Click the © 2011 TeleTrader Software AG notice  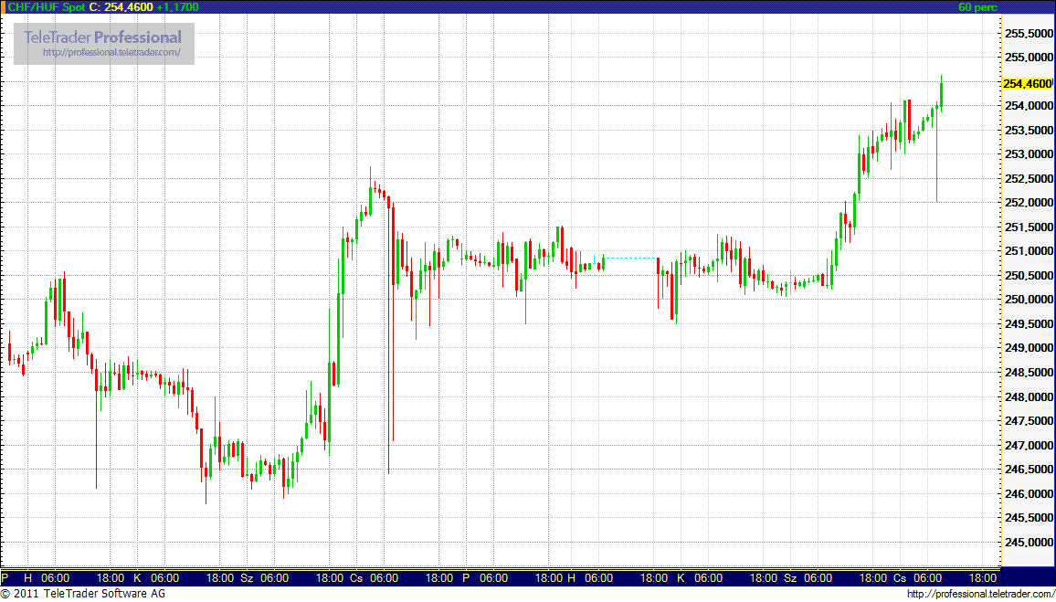[x=83, y=594]
